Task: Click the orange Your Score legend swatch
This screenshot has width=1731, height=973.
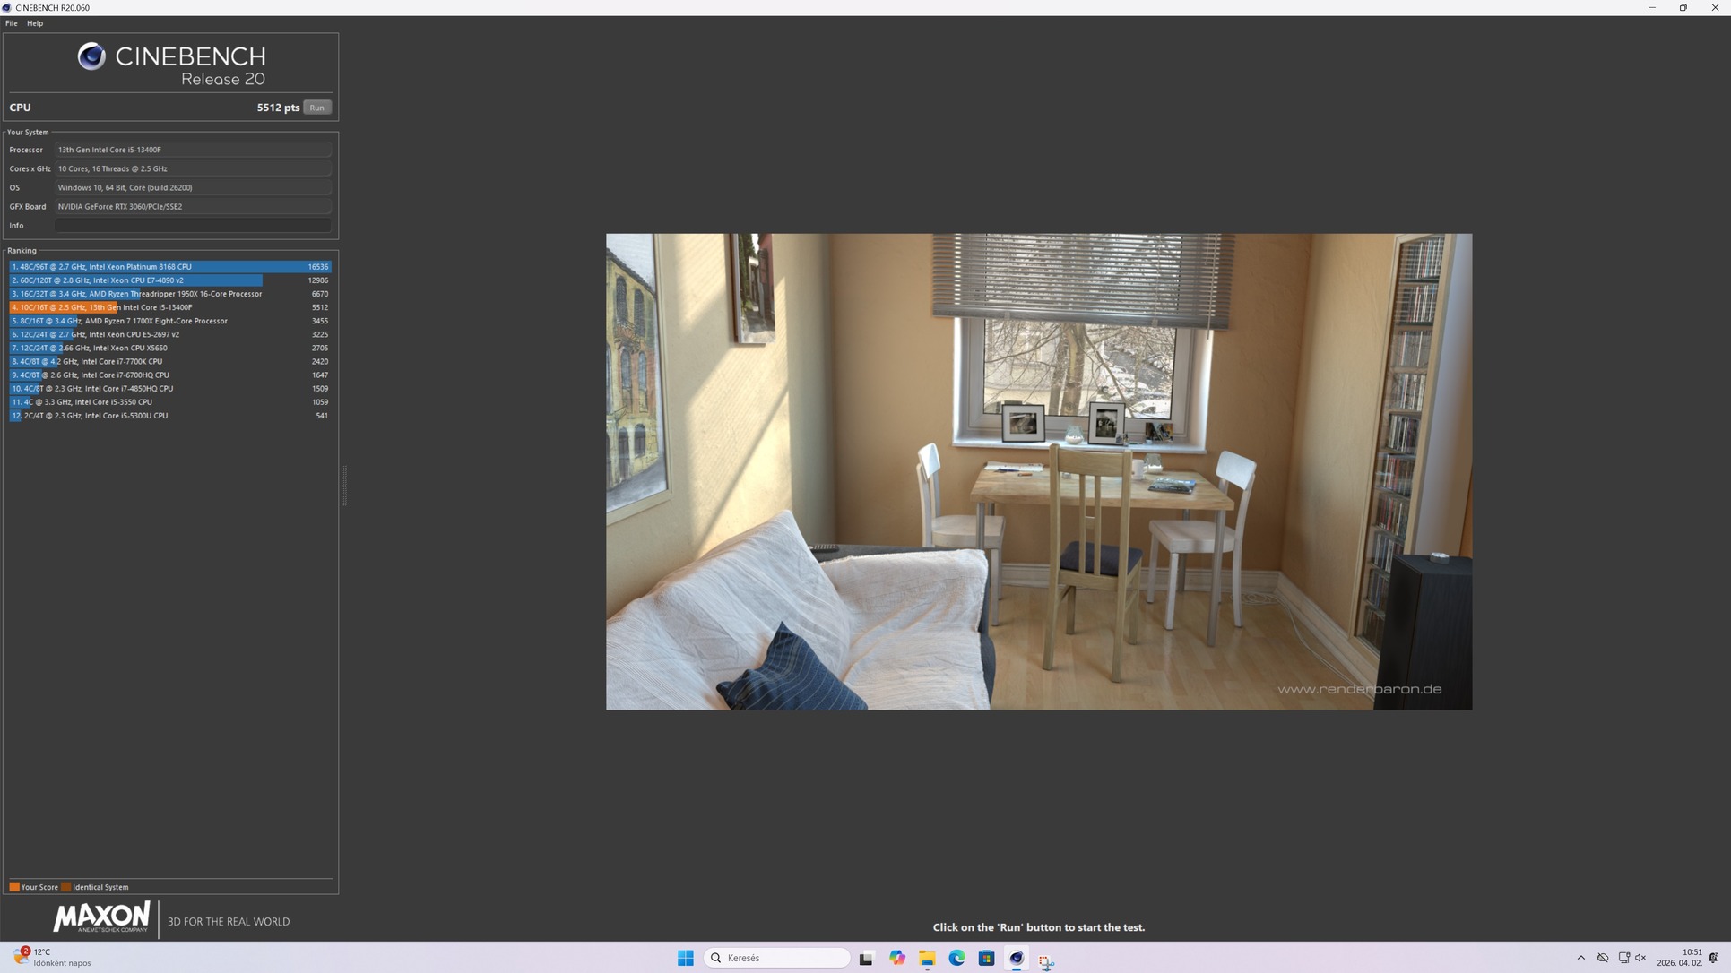Action: click(x=14, y=887)
